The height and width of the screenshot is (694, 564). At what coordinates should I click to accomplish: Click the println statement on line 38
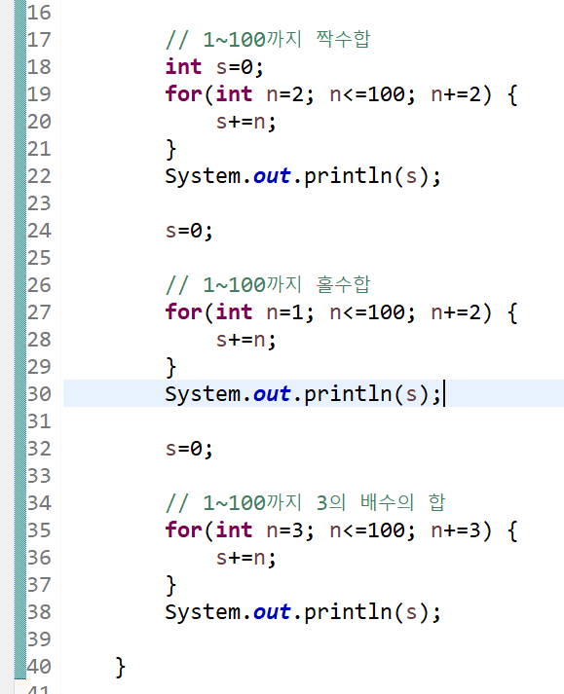(303, 613)
